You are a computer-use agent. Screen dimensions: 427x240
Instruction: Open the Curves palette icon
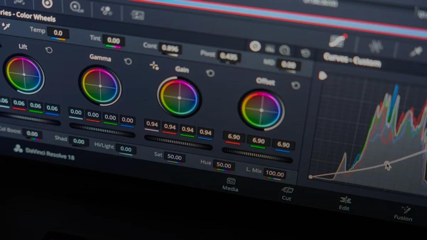coord(338,41)
